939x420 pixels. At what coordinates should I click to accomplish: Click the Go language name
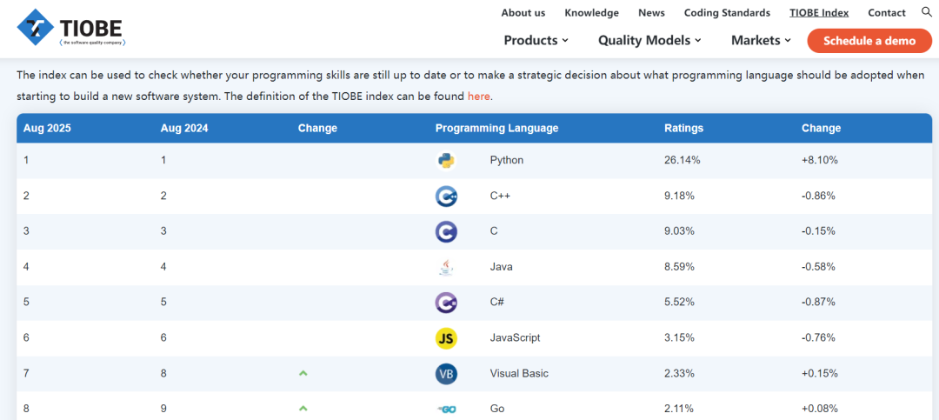click(497, 410)
